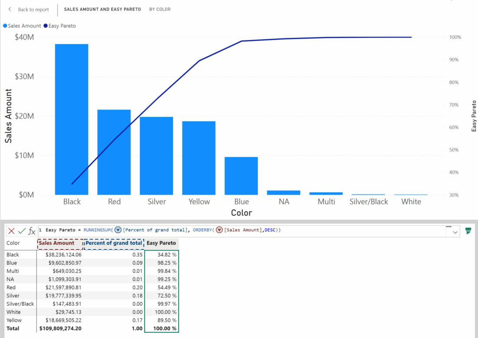Click the $109,809,274.20 total cell

(60, 328)
